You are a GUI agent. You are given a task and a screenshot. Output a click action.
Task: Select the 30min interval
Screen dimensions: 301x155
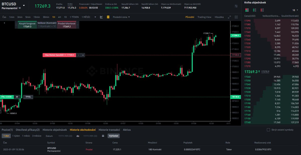point(46,17)
